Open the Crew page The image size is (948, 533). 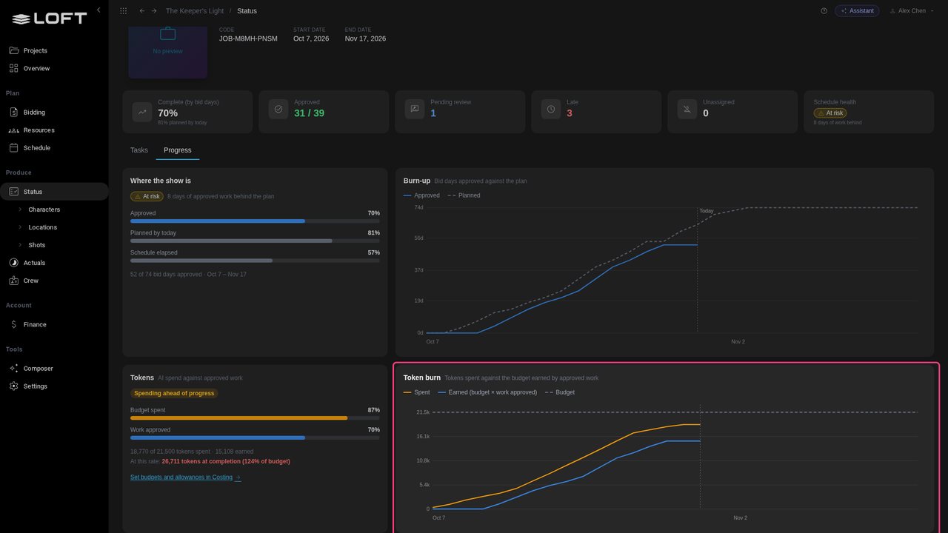[x=54, y=281]
